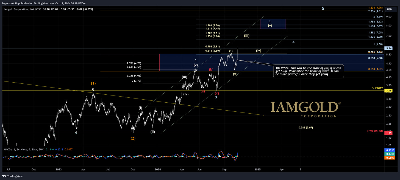Select the 1.236 (6.74) extension label
The width and height of the screenshot is (400, 180).
tap(212, 36)
